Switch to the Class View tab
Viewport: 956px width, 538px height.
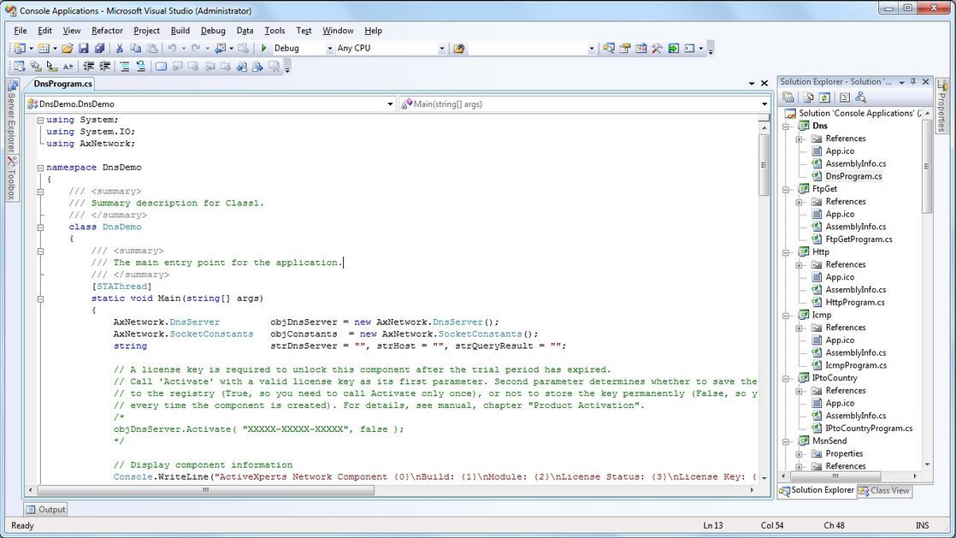(885, 491)
